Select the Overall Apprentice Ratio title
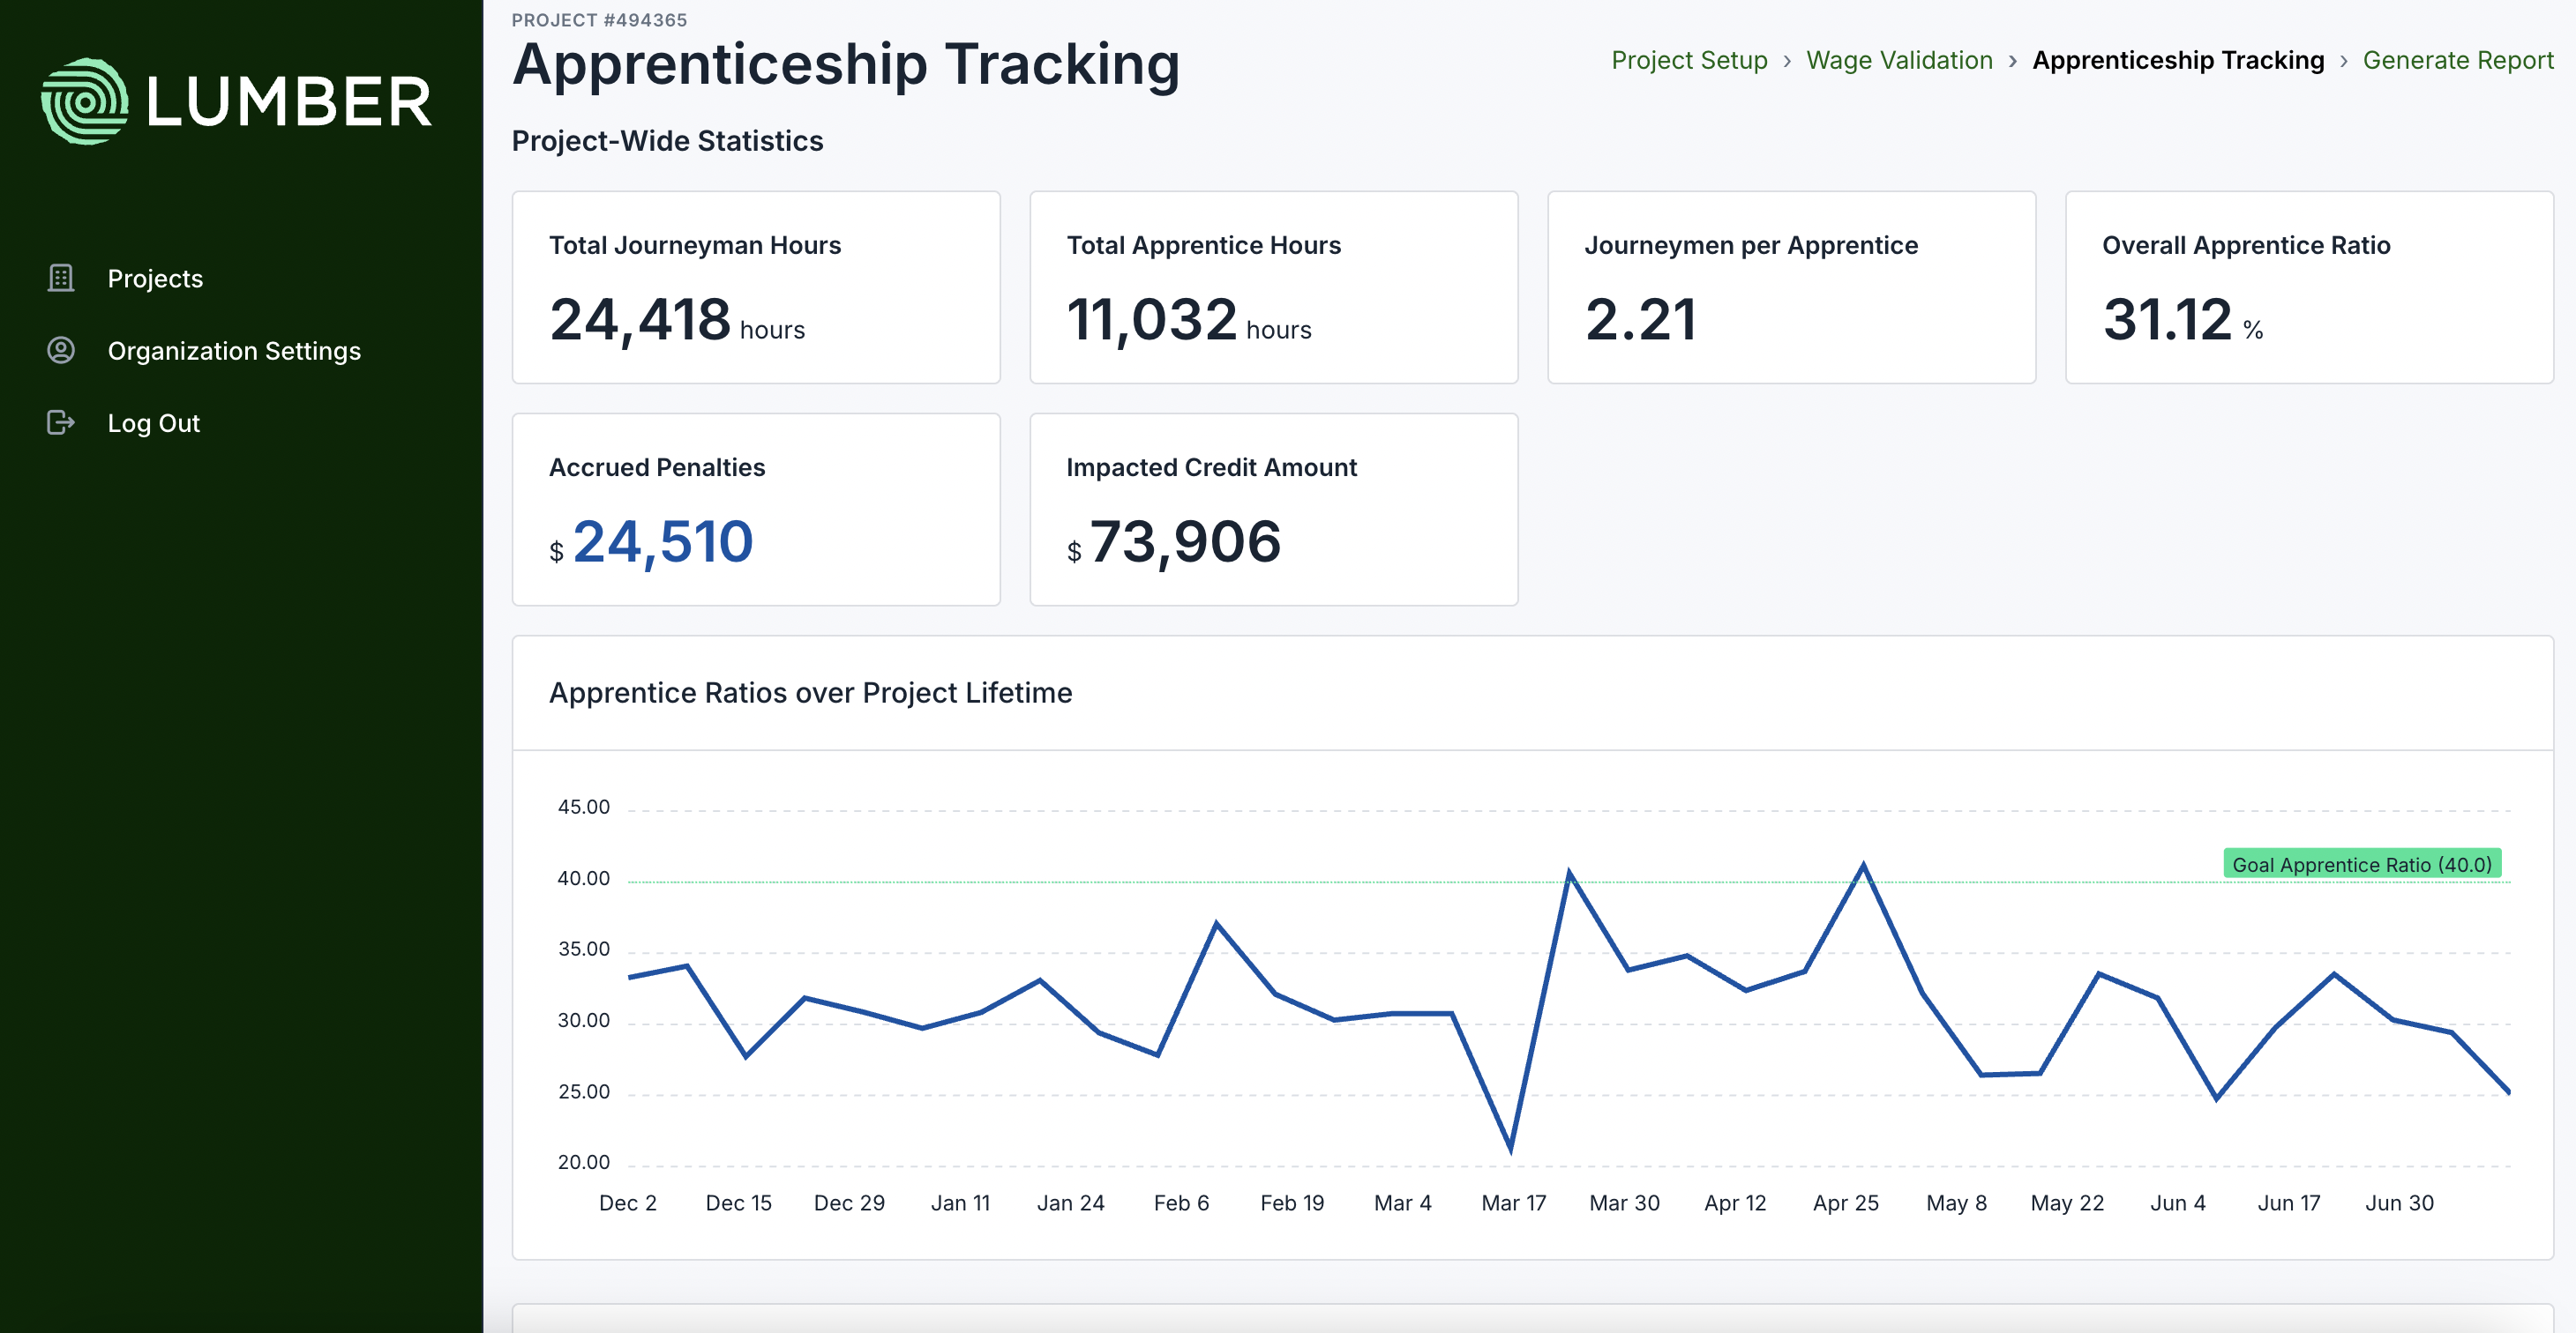This screenshot has height=1333, width=2576. [2246, 246]
